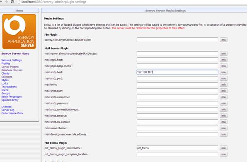Click the Servoy Server Plugin Settings title
This screenshot has height=162, width=247.
tap(165, 10)
